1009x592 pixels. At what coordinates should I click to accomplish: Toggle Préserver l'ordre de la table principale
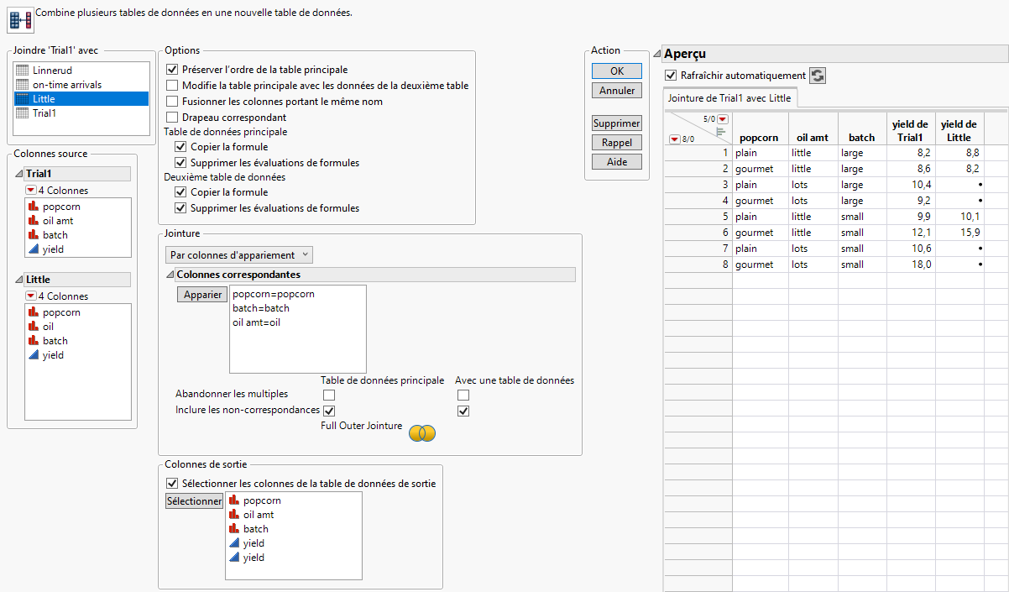[x=172, y=70]
